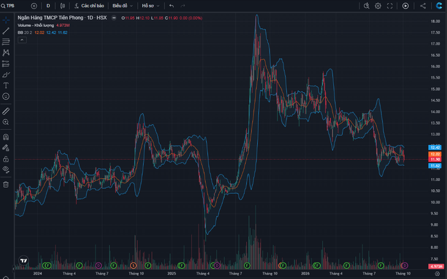This screenshot has width=447, height=279.
Task: Enter fullscreen mode
Action: coord(389,6)
